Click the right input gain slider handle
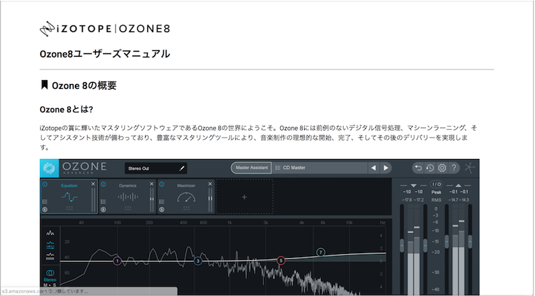 [x=425, y=246]
